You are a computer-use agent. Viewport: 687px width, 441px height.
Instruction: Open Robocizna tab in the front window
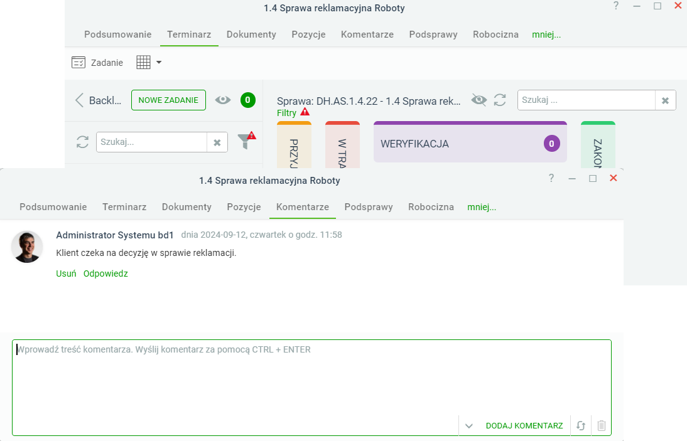click(431, 207)
